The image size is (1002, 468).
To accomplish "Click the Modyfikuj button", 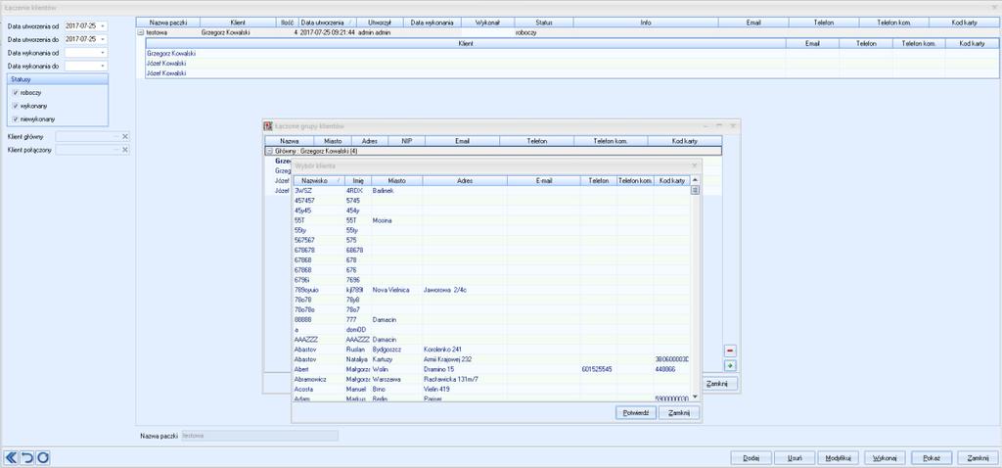I will click(x=838, y=458).
